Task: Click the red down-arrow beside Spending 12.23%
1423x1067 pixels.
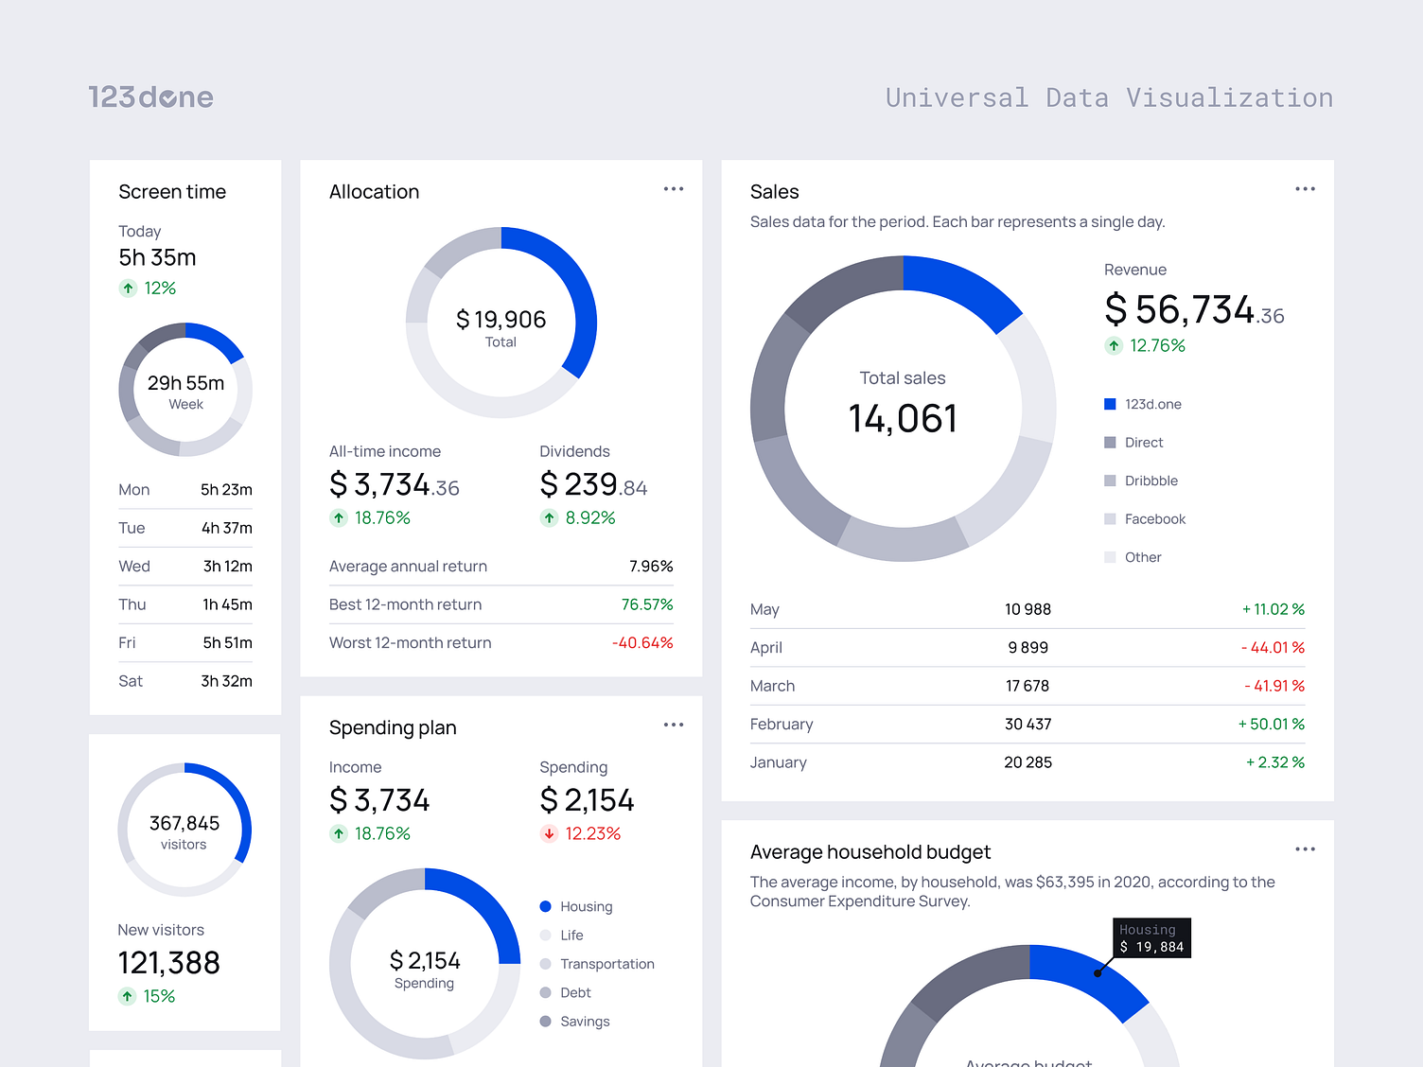Action: (x=549, y=833)
